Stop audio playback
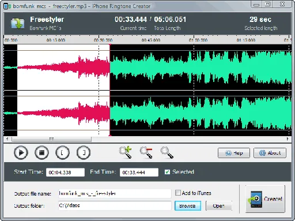 (41, 153)
